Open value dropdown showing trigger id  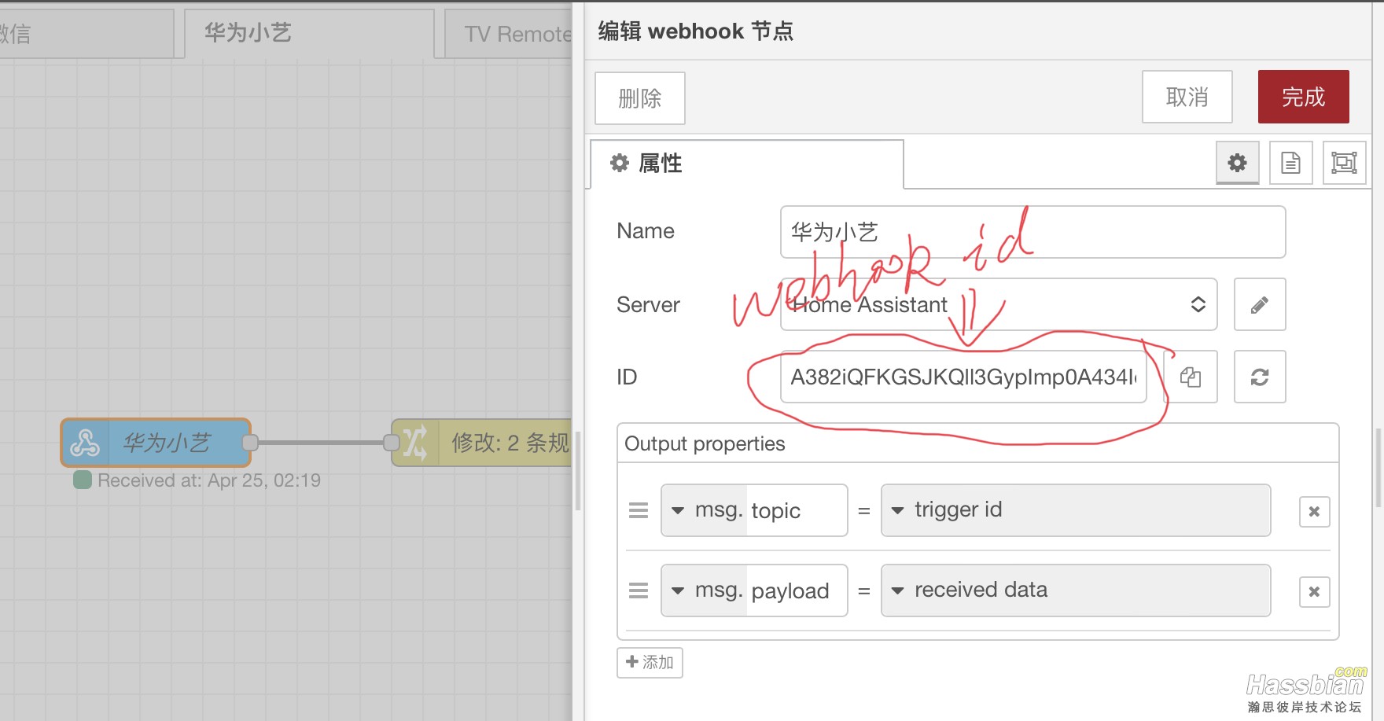[x=1076, y=510]
